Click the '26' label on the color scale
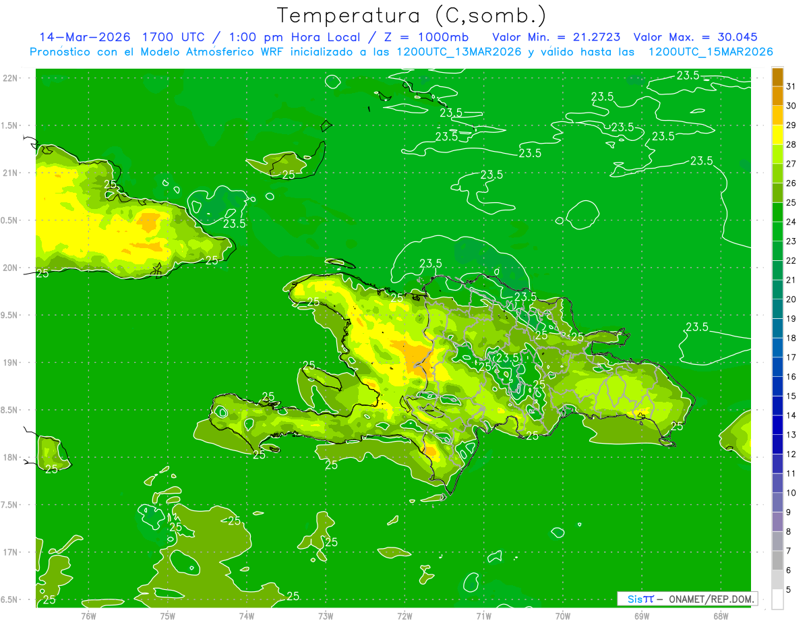 click(x=791, y=183)
